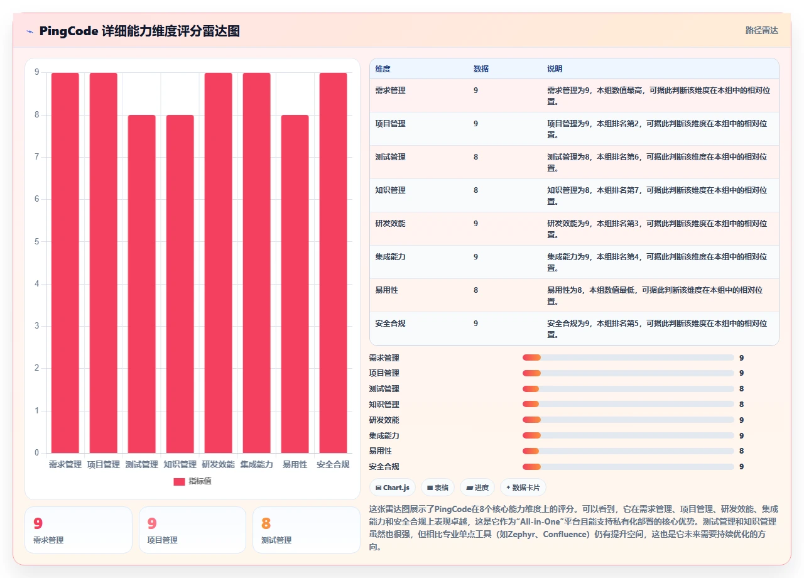Select the 研发效能 table row name
Viewport: 804px width, 578px height.
(391, 224)
